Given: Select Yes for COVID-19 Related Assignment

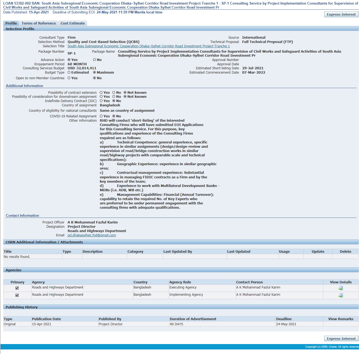Looking at the screenshot, I should click(x=101, y=116).
